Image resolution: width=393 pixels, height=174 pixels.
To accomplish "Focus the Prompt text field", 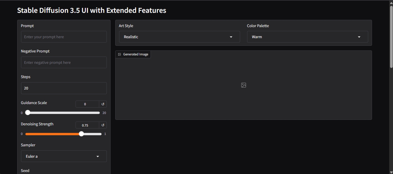I will pos(64,37).
